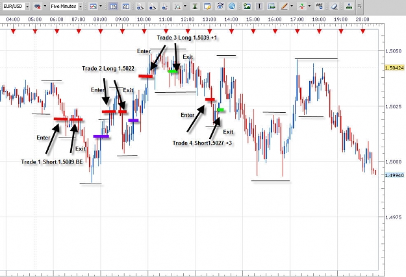406x277 pixels.
Task: Click the zoom reset icon
Action: [x=165, y=6]
